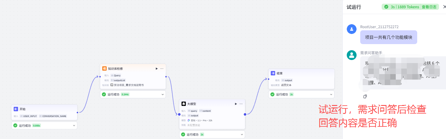
Task: Click the 试运行 panel title
Action: pyautogui.click(x=354, y=7)
